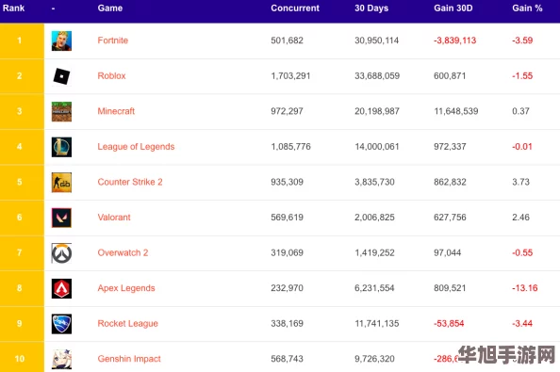The height and width of the screenshot is (372, 560).
Task: Open the Minecraft block icon
Action: pyautogui.click(x=61, y=111)
